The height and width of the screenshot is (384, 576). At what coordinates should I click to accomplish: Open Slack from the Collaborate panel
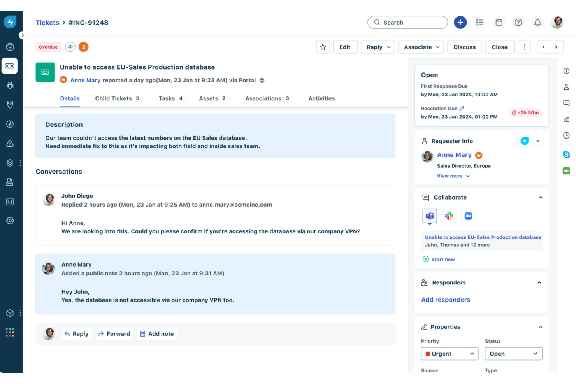point(449,216)
